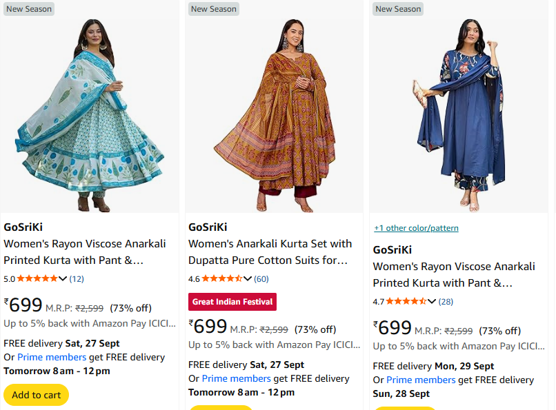Viewport: 556px width, 410px height.
Task: Click the ₹699 price of first product
Action: tap(24, 305)
